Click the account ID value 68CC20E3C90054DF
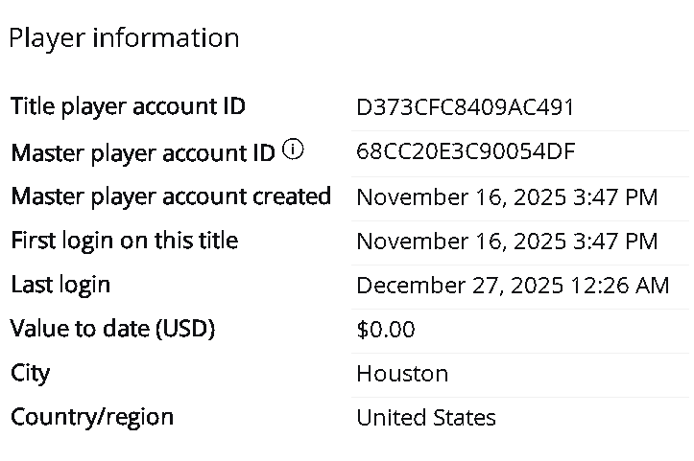The image size is (694, 461). click(x=467, y=152)
